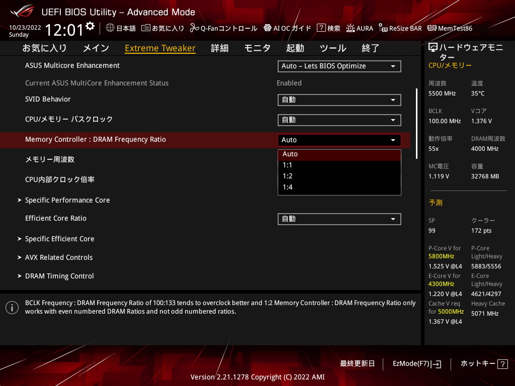Click the ROG logo
Screen dimensions: 515x386
tap(22, 11)
